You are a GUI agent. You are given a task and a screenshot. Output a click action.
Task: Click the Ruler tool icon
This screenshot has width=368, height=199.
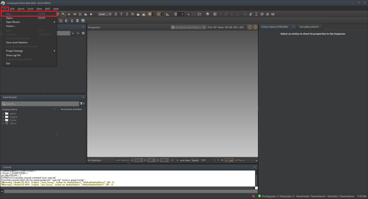click(167, 14)
